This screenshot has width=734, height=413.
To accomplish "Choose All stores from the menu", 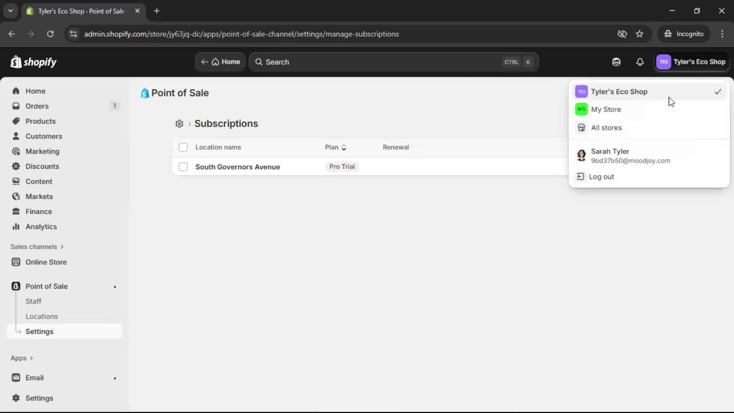I will [x=649, y=128].
